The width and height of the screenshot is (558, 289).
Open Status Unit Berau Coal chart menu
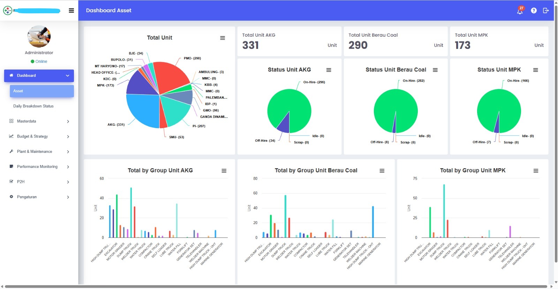[435, 70]
